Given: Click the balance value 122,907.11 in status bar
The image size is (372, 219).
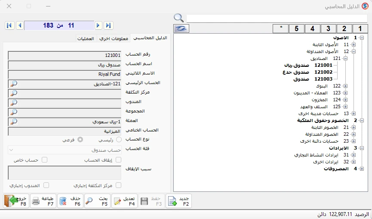Looking at the screenshot, I should tap(341, 214).
